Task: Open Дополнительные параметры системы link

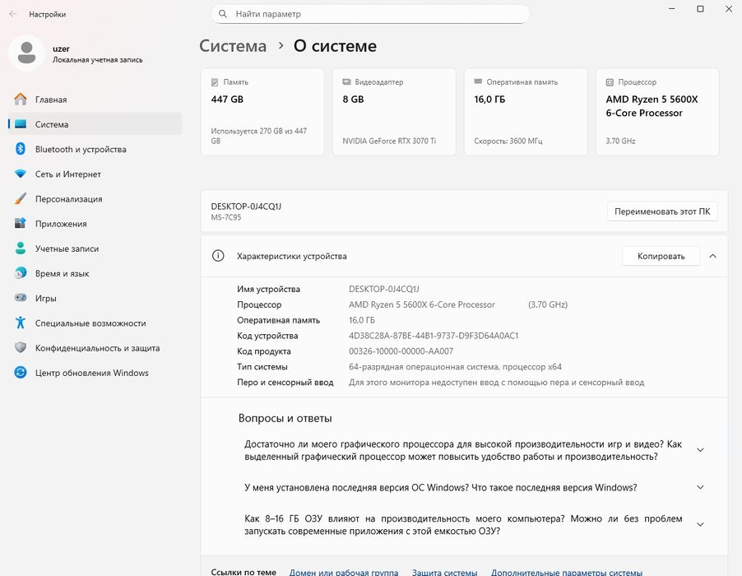Action: click(x=567, y=572)
